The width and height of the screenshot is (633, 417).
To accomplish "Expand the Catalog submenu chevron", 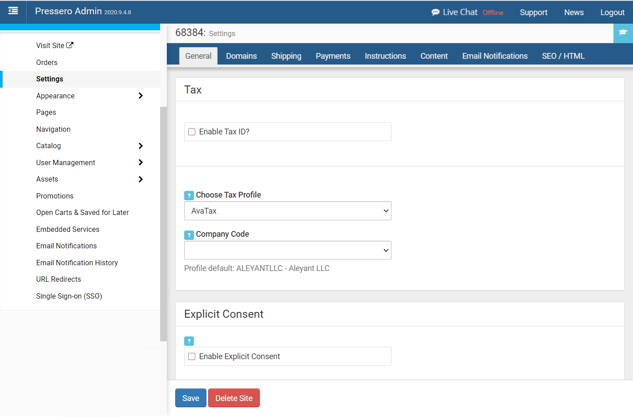I will [141, 146].
